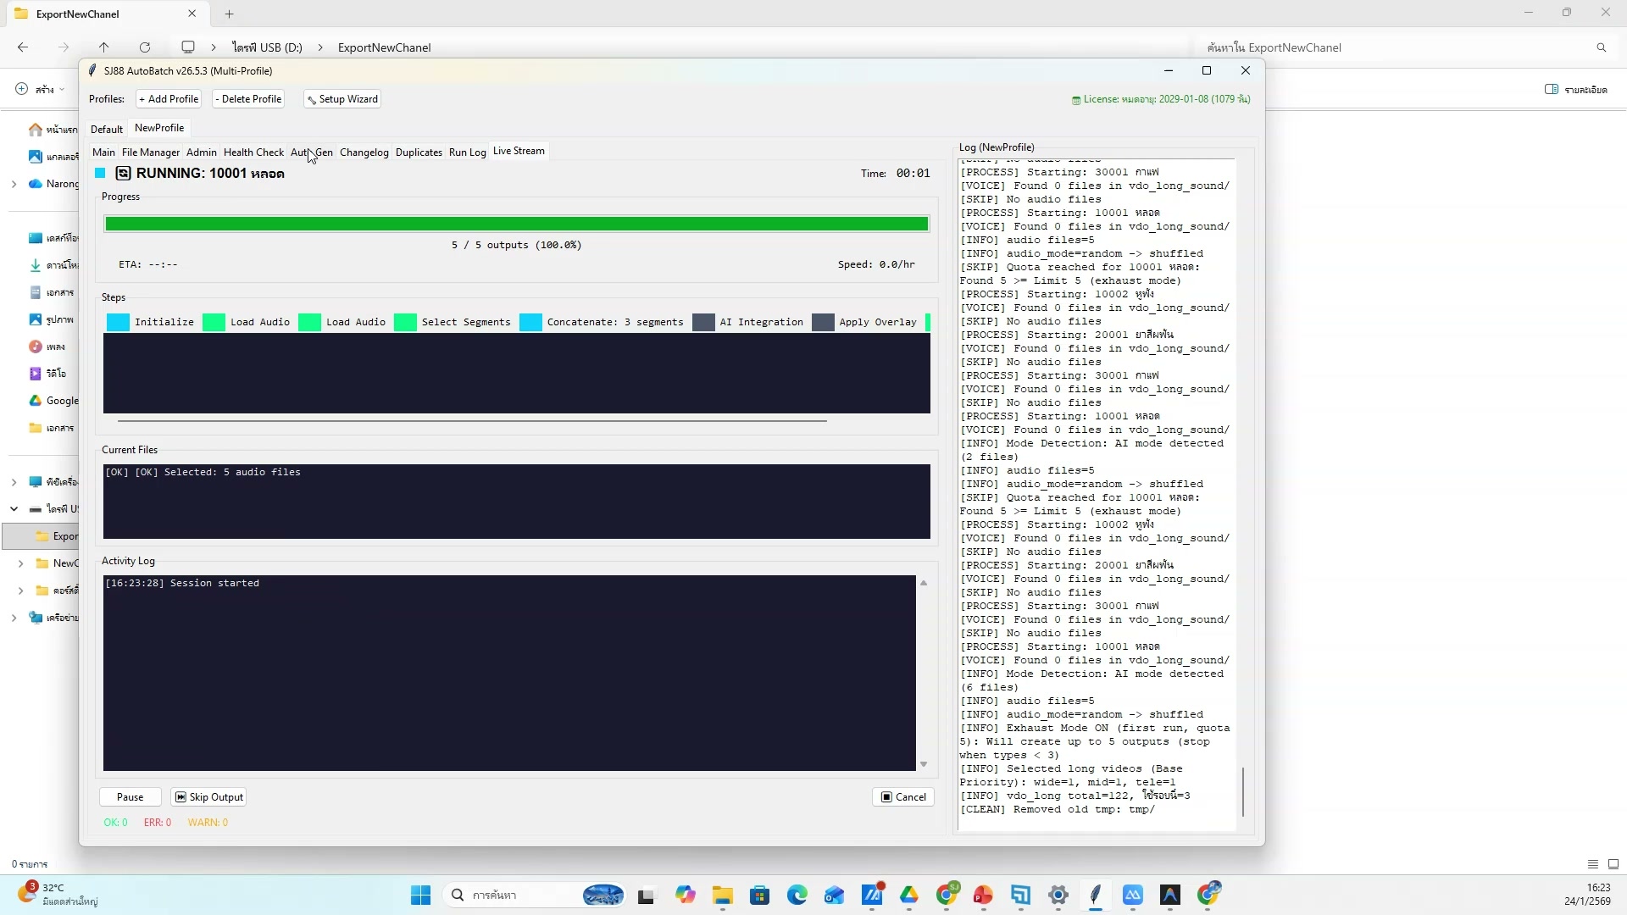Expand the network tree item
The image size is (1627, 915).
[14, 618]
